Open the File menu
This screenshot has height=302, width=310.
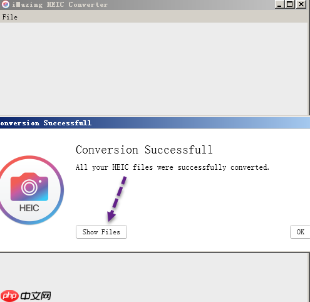coord(10,17)
